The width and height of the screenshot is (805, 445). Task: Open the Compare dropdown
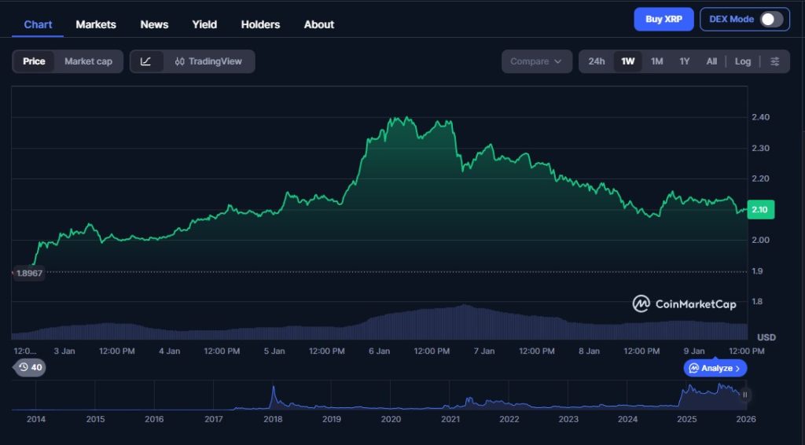click(x=536, y=61)
